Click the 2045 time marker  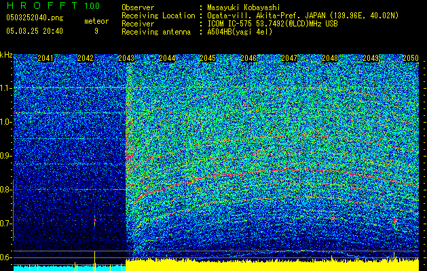click(208, 58)
